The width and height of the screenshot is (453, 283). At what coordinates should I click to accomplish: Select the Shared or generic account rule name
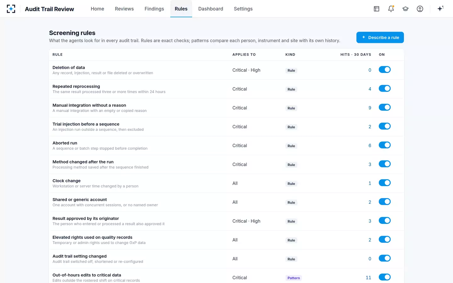coord(80,200)
